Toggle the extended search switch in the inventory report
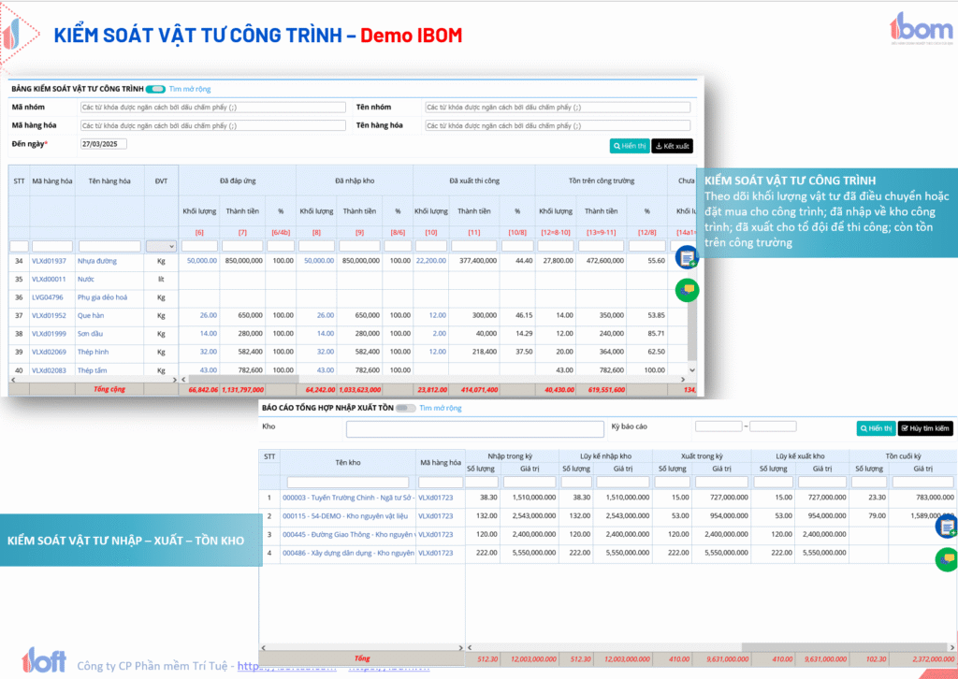The height and width of the screenshot is (679, 958). 405,409
